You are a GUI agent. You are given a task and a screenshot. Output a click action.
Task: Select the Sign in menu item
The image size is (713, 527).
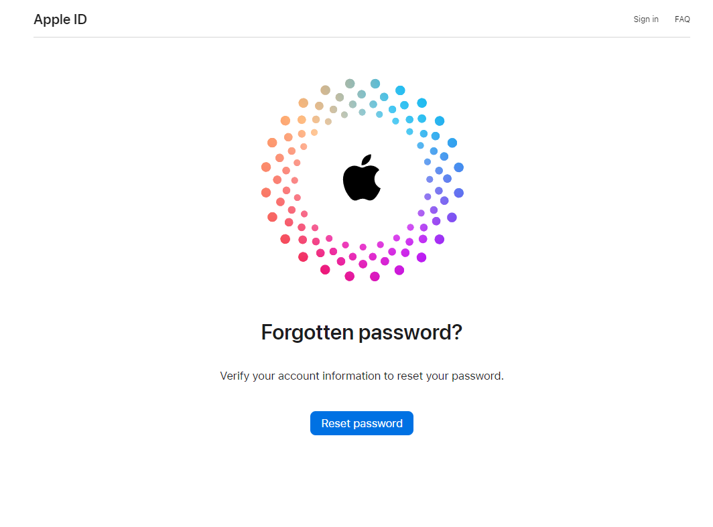tap(645, 19)
